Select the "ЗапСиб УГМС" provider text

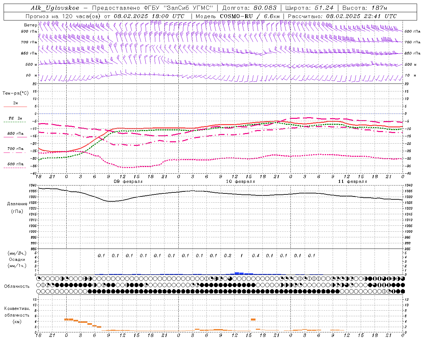189,8
